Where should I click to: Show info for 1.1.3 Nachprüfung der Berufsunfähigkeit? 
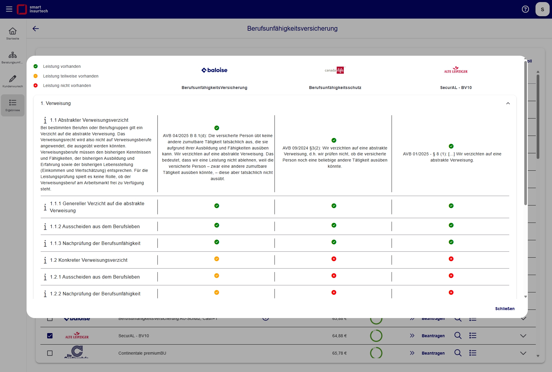[x=45, y=243]
